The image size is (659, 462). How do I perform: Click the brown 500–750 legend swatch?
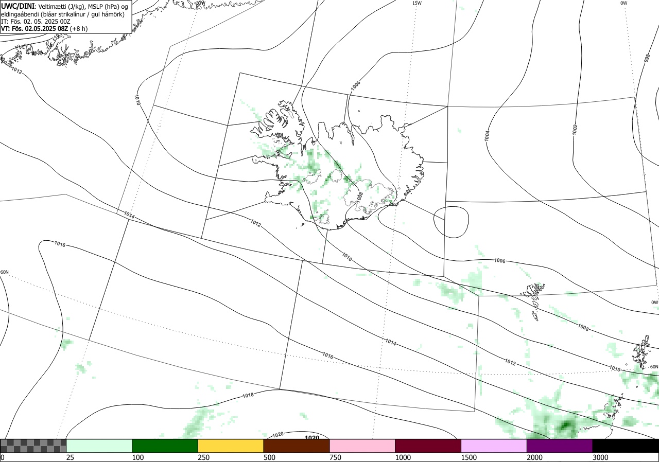[297, 446]
